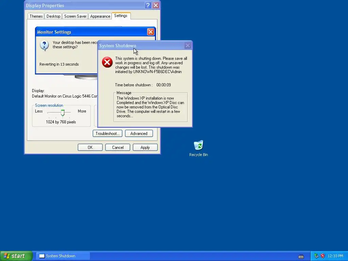
Task: Click the 'More' resolution label
Action: click(82, 111)
